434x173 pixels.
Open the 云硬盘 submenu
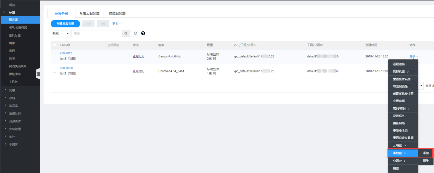pos(403,146)
